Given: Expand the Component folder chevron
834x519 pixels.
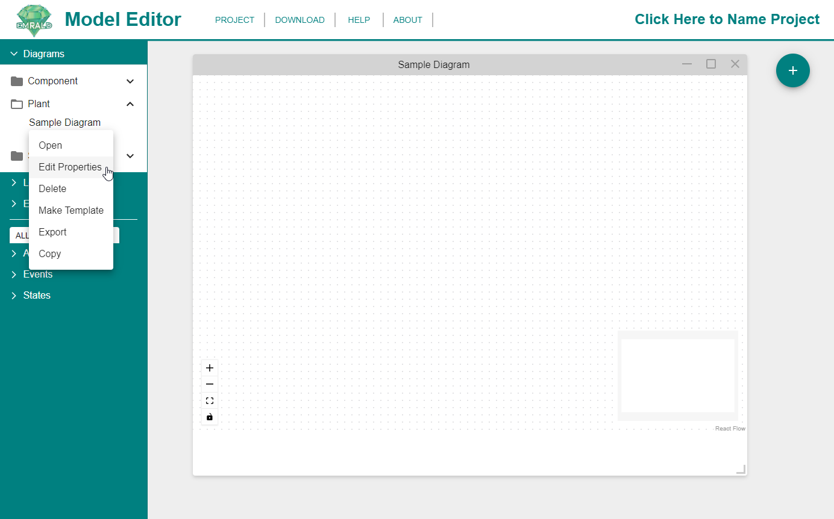Looking at the screenshot, I should coord(130,81).
